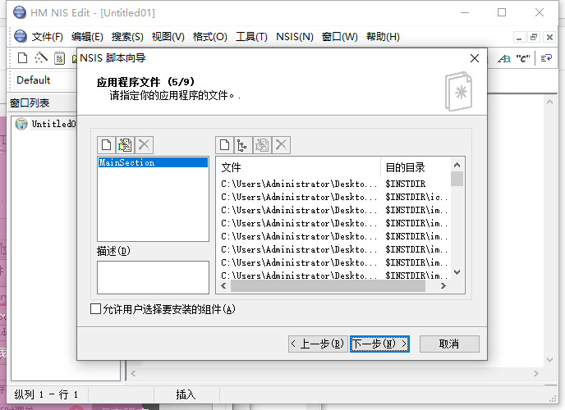This screenshot has height=410, width=565.
Task: Open the 文件(F) menu
Action: [x=47, y=37]
